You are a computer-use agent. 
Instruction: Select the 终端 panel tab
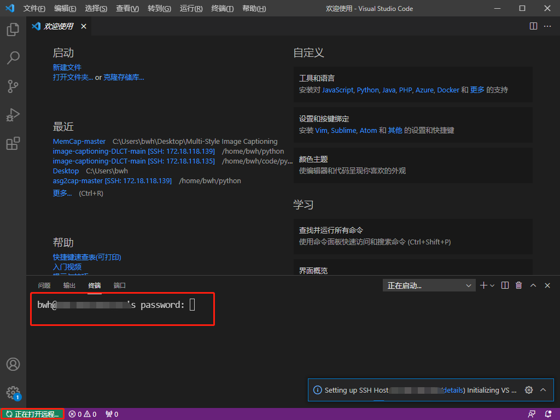94,285
